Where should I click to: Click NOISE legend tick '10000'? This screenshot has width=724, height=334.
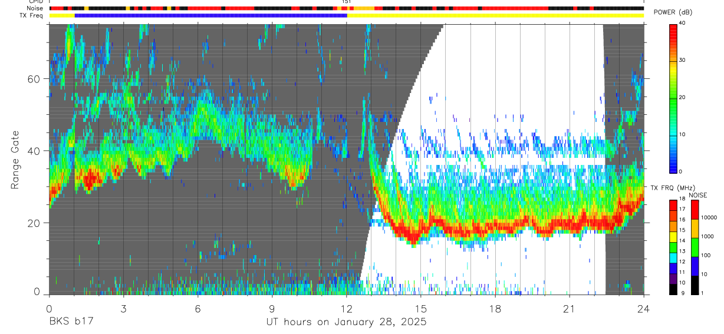point(709,218)
